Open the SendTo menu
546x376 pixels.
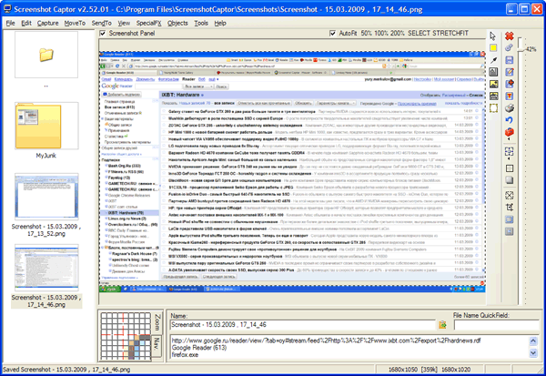[101, 23]
